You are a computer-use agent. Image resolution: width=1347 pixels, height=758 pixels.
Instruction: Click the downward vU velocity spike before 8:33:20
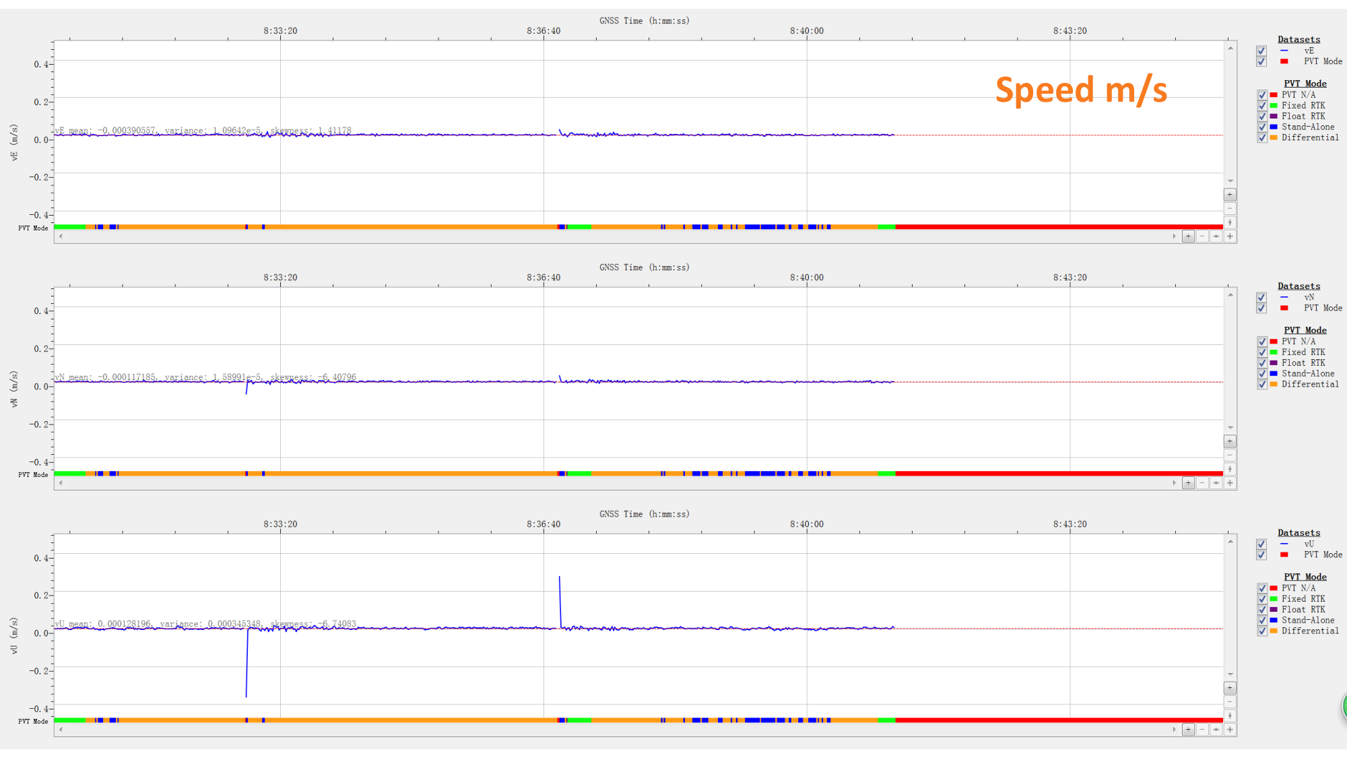coord(247,664)
